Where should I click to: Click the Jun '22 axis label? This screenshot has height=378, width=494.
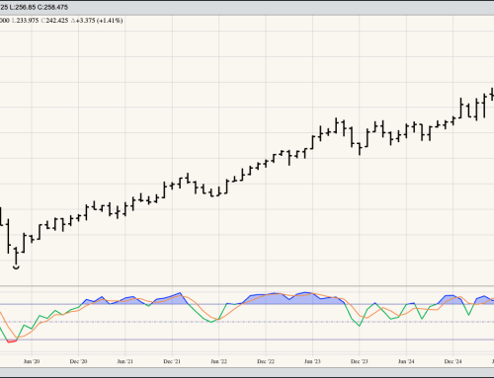tap(218, 361)
